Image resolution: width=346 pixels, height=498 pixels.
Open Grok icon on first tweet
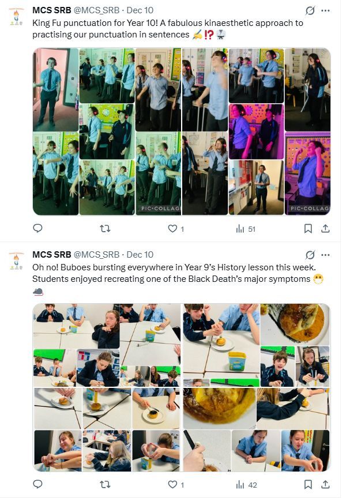pyautogui.click(x=310, y=10)
